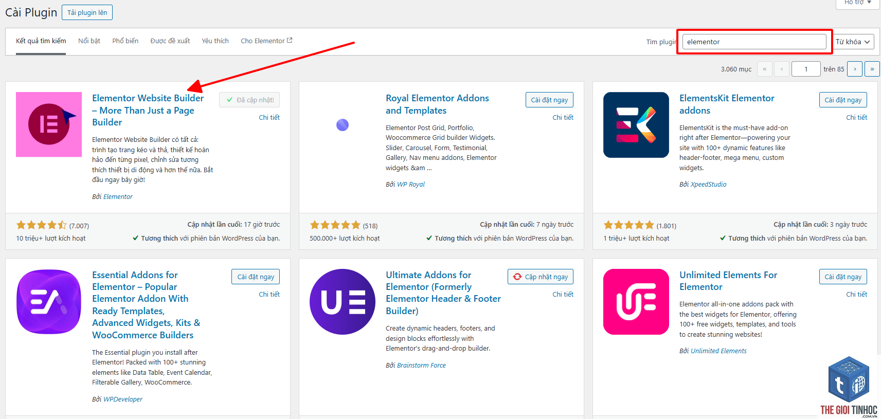Click the 1 triệu+ lượt kích hoạt text
Screen dimensions: 881x419
(x=636, y=238)
